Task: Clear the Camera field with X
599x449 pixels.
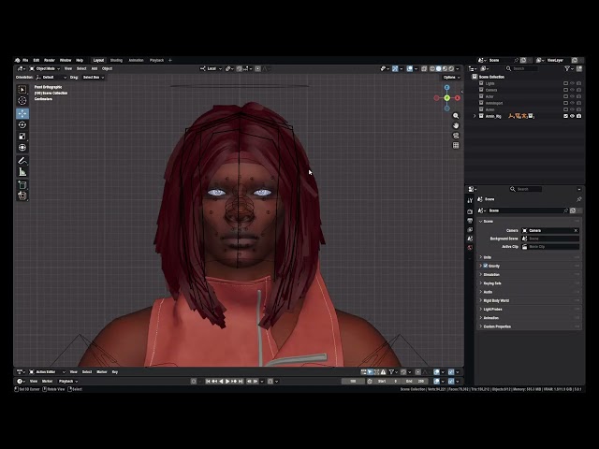Action: [577, 231]
